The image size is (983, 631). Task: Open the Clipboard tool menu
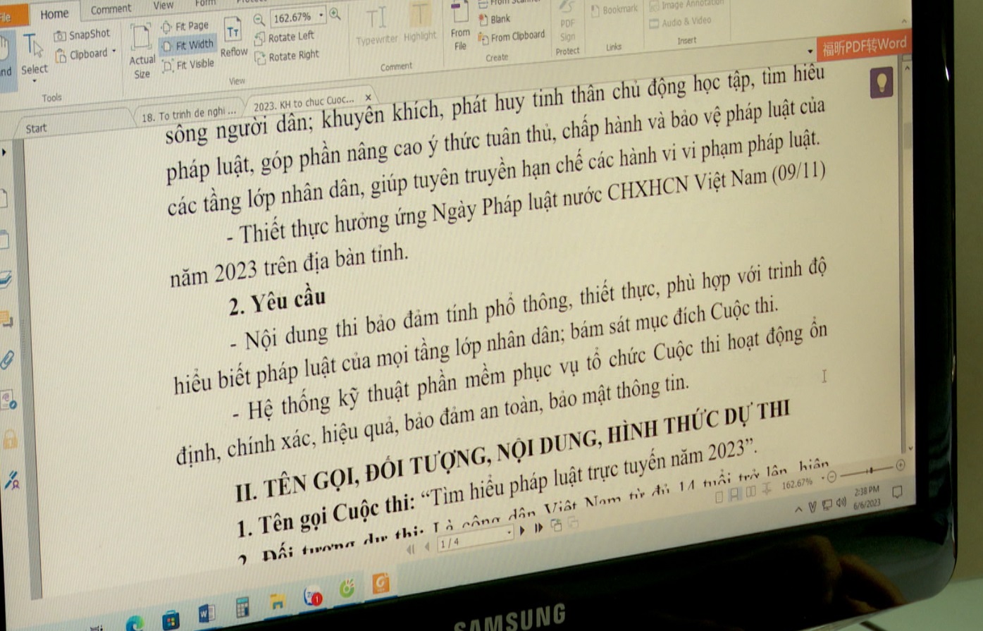86,54
